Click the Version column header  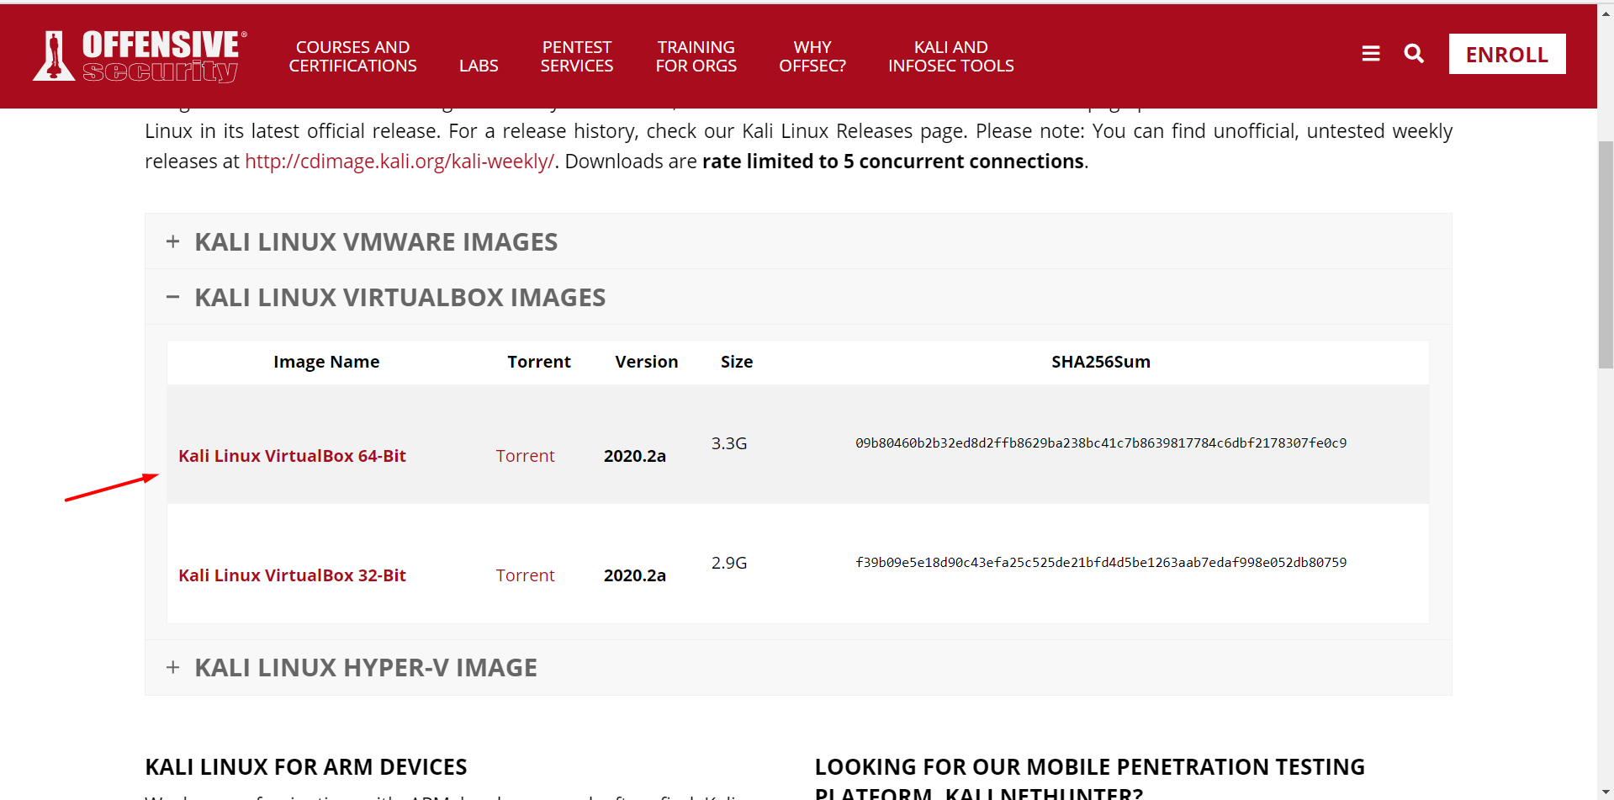coord(647,362)
